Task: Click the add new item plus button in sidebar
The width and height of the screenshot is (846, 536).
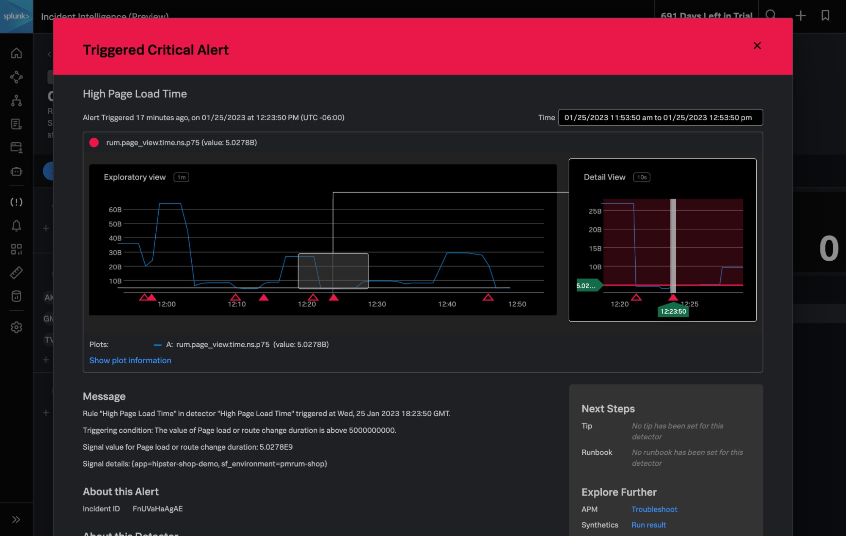Action: pos(46,228)
